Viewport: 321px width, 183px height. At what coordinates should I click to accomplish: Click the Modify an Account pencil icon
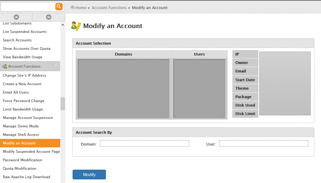click(x=76, y=26)
